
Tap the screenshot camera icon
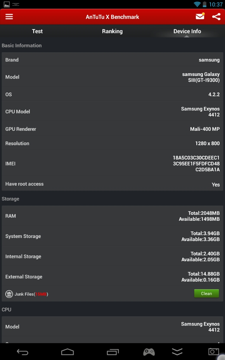[213, 352]
